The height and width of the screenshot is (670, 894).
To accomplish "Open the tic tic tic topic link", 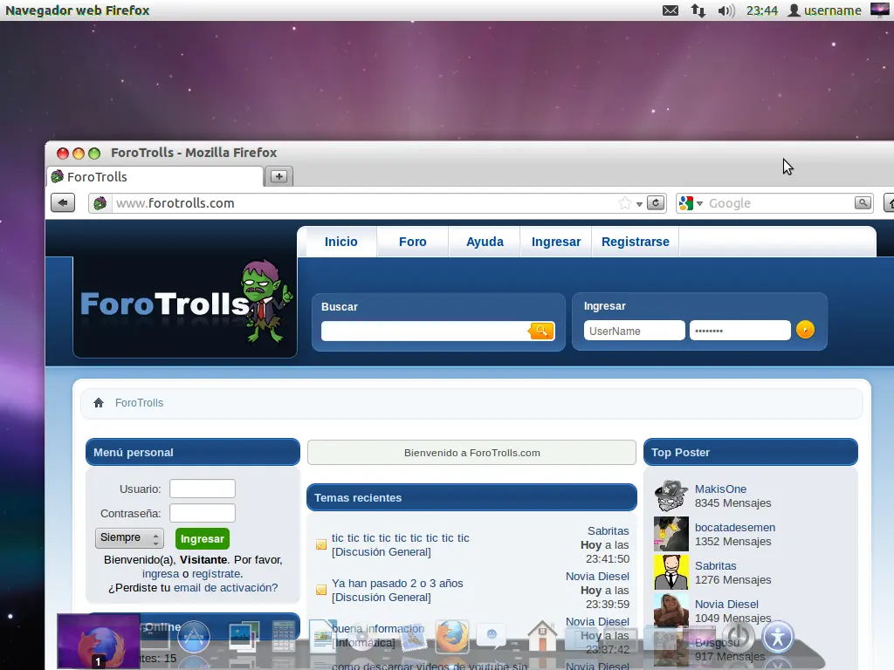I will click(400, 537).
